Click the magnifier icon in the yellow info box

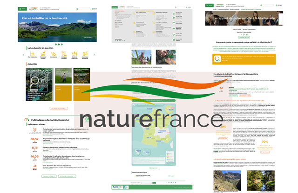217,58
